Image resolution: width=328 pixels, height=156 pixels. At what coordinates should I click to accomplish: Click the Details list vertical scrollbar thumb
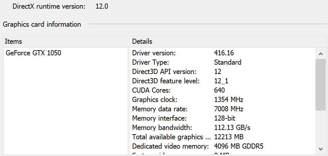pos(320,84)
